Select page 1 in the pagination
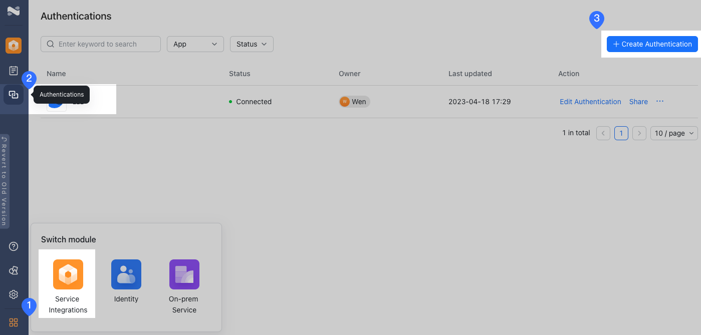 click(x=621, y=133)
